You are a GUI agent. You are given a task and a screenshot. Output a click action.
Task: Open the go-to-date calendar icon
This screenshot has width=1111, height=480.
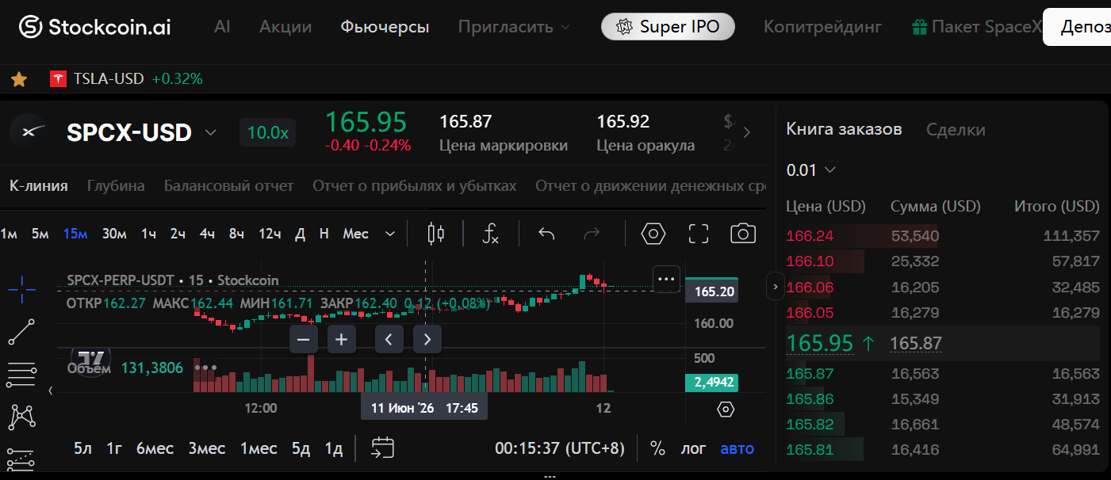point(383,448)
